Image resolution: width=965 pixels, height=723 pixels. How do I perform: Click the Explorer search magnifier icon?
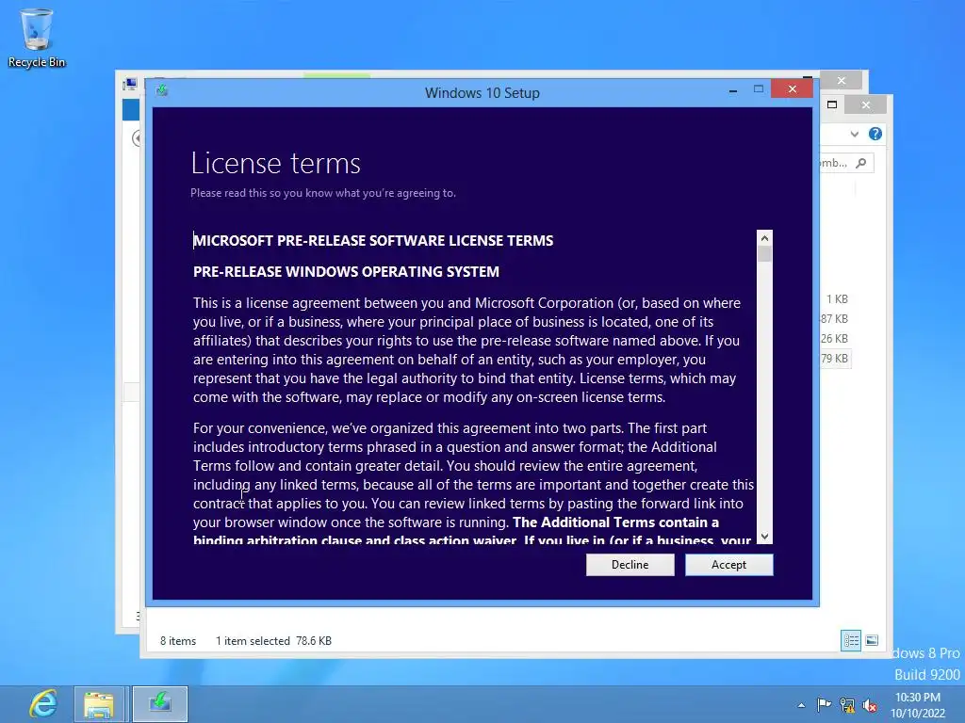(861, 163)
